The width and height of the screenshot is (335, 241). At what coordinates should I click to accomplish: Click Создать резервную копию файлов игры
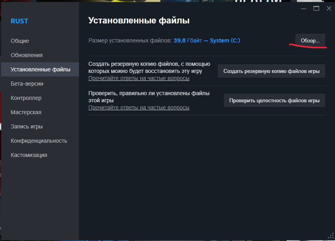click(x=271, y=71)
